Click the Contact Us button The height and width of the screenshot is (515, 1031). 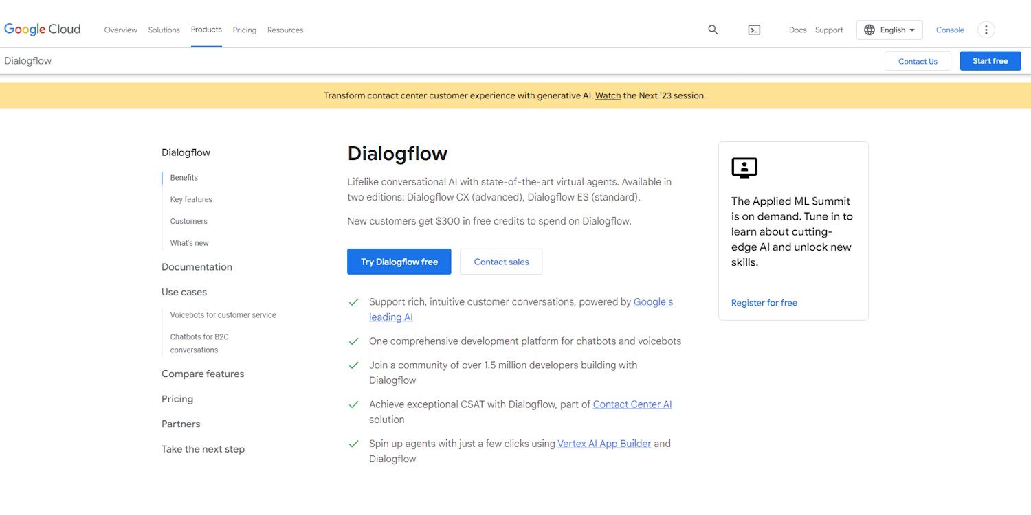(918, 61)
